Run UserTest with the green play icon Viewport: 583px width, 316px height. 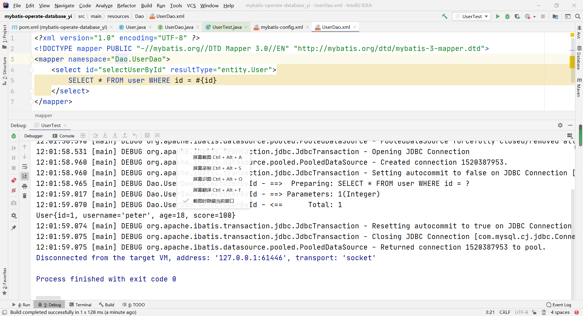click(x=498, y=16)
